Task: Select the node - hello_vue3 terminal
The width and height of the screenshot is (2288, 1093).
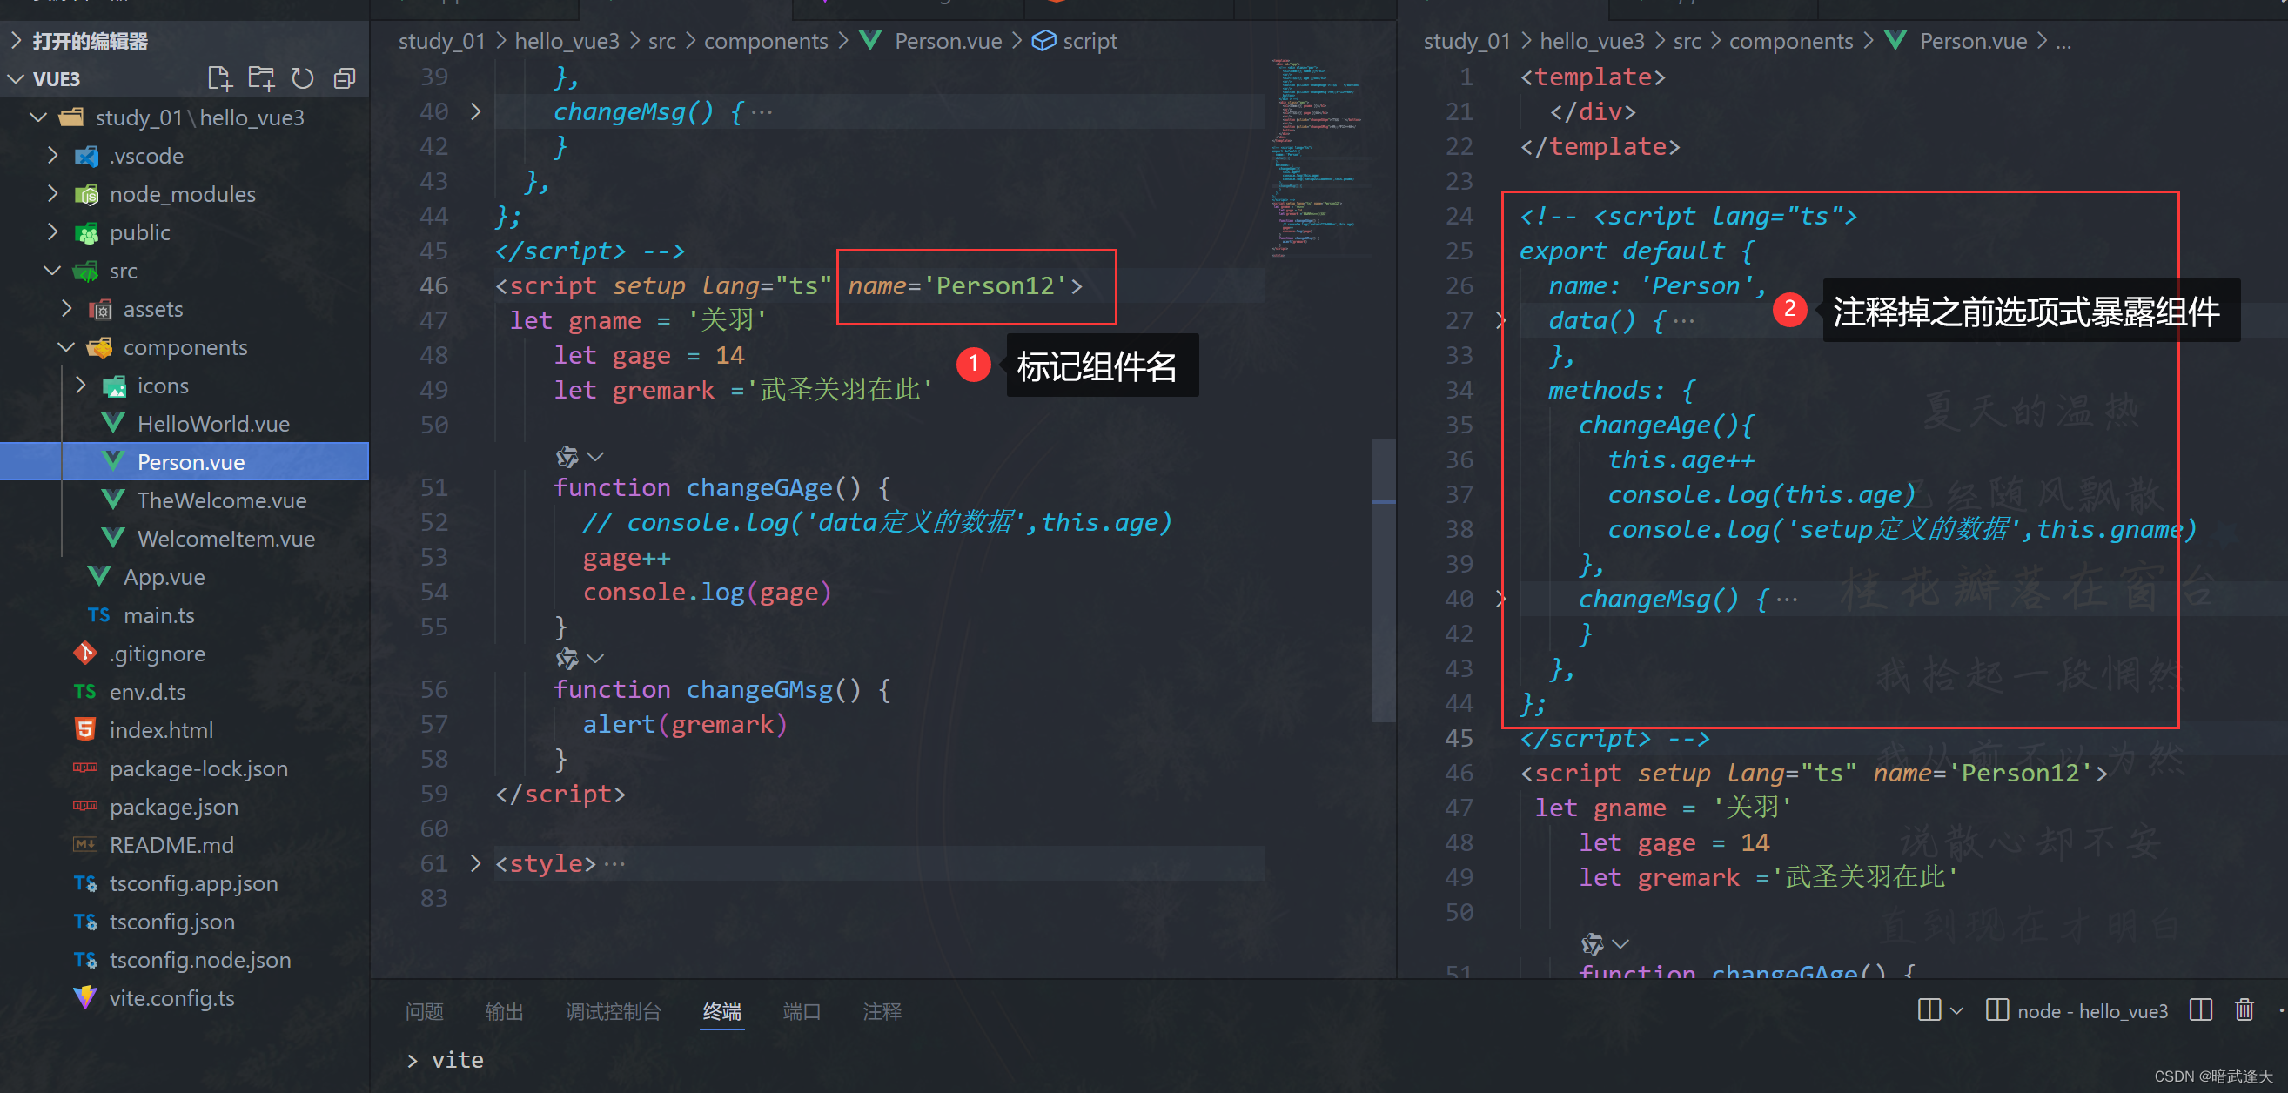Action: click(x=2077, y=1010)
